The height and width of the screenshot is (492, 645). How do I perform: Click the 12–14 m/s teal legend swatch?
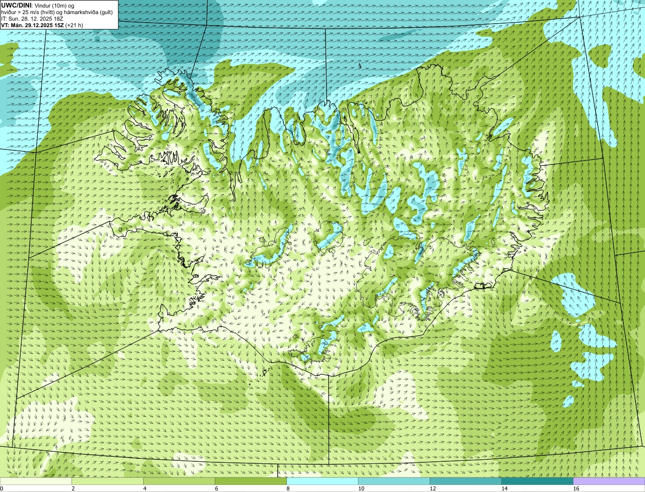click(x=466, y=481)
